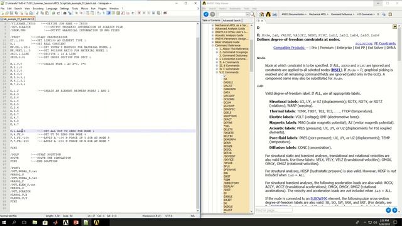402x226 pixels.
Task: Open the Plugins menu in Notepad++
Action: (102, 8)
